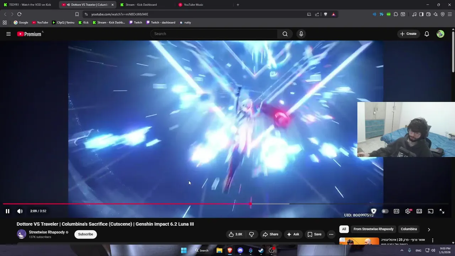Image resolution: width=455 pixels, height=256 pixels.
Task: Show more filter chips with right chevron
Action: (429, 229)
